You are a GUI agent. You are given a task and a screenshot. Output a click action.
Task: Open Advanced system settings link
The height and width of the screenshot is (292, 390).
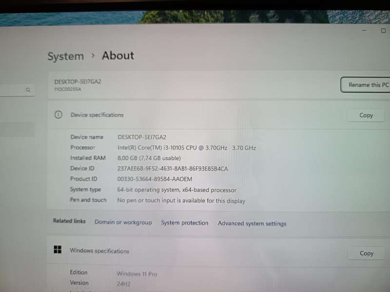[252, 223]
